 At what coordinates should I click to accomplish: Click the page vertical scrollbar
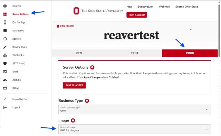pos(219,31)
